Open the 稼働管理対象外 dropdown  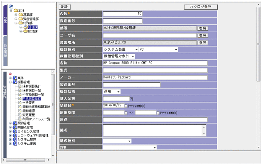point(119,56)
